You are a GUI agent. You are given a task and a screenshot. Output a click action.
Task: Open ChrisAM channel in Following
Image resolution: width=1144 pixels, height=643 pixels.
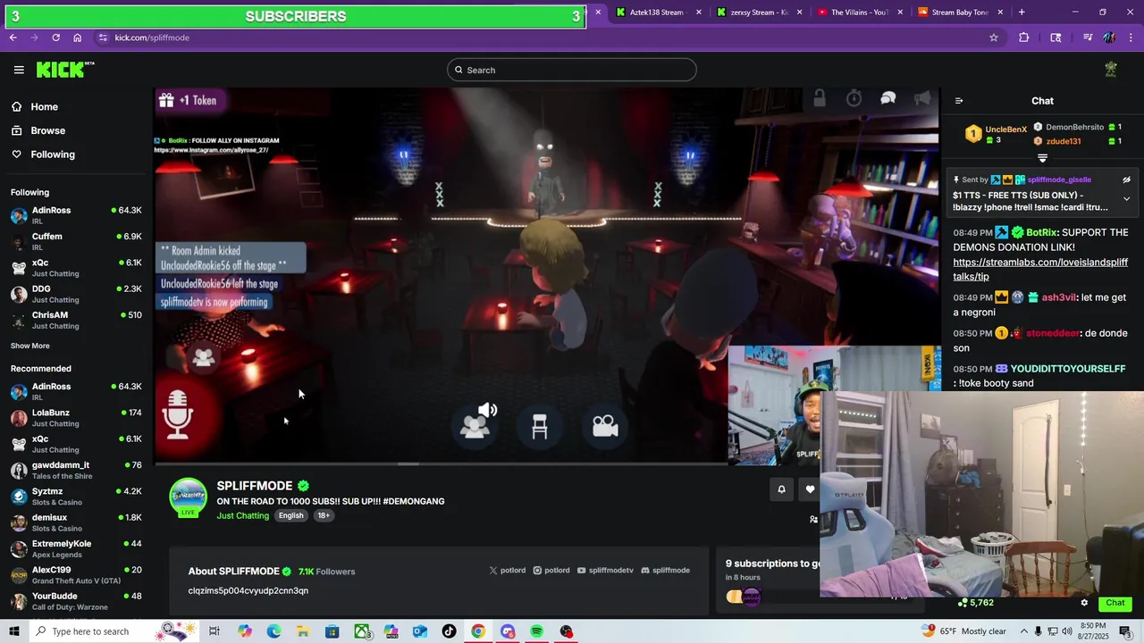76,320
